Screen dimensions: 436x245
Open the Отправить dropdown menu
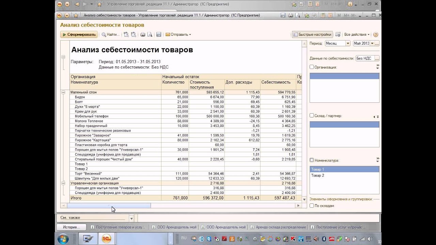(x=178, y=34)
